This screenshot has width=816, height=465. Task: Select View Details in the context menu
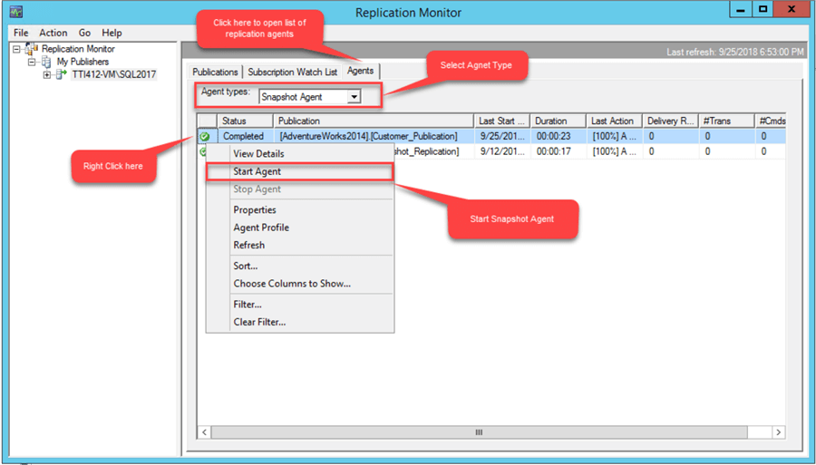pos(258,154)
